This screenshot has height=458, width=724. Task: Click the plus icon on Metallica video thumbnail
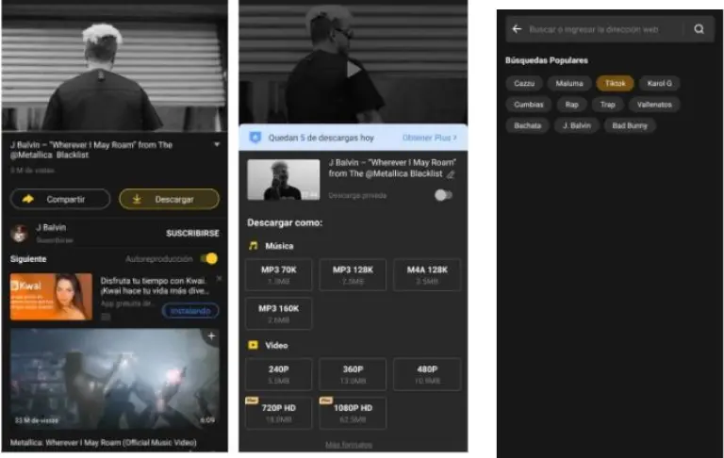pos(211,336)
